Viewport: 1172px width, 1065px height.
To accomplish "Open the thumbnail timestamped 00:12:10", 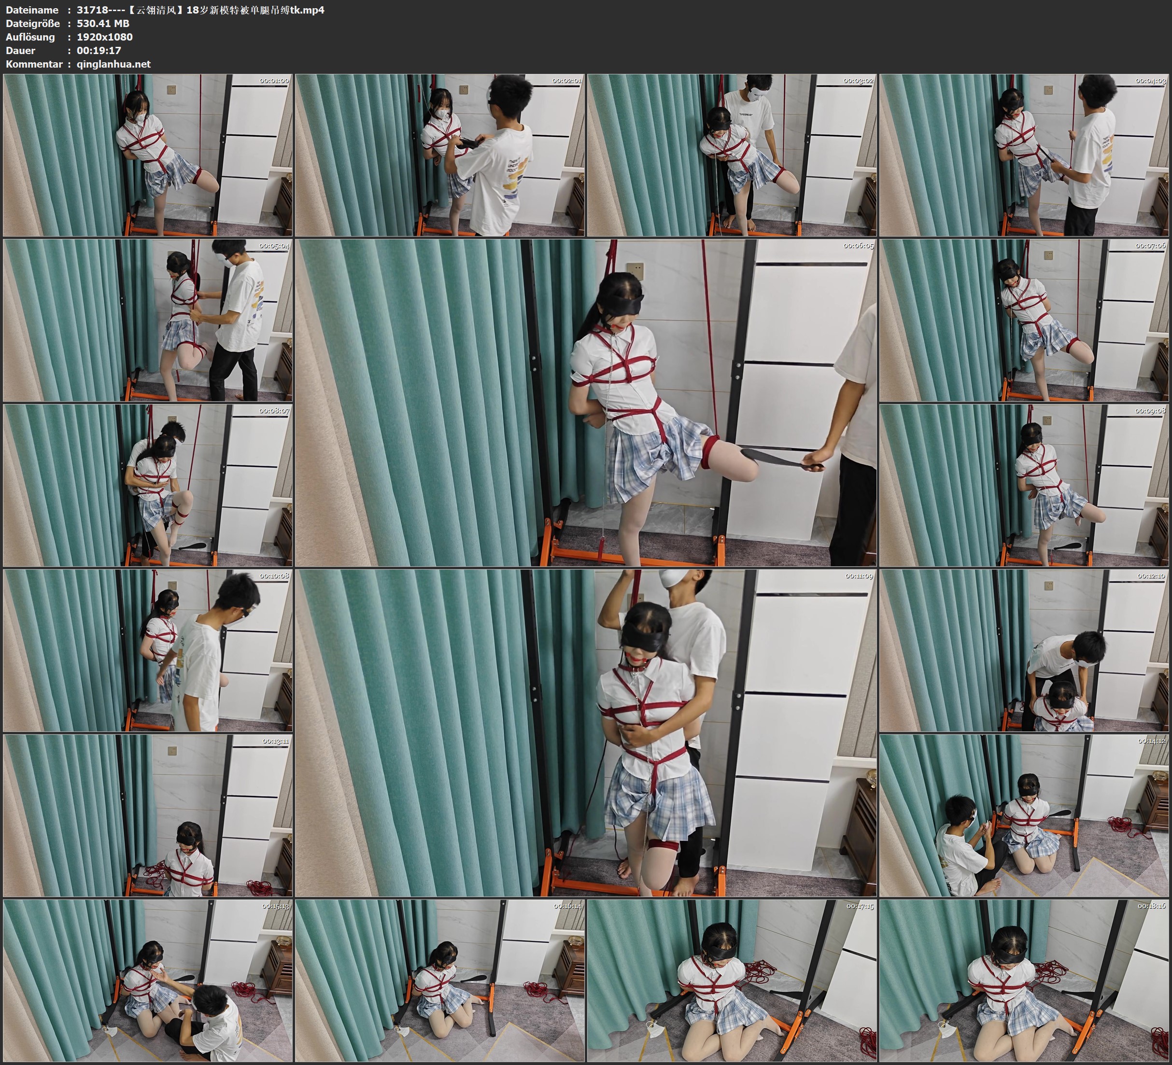I will tap(1024, 650).
